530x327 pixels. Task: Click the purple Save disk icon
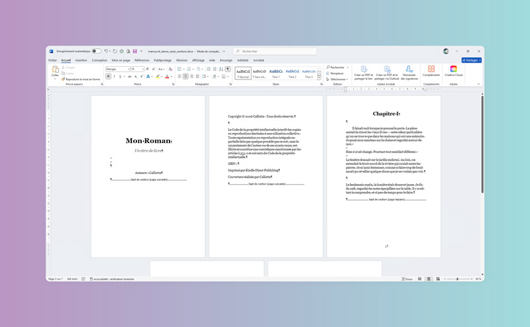point(135,52)
